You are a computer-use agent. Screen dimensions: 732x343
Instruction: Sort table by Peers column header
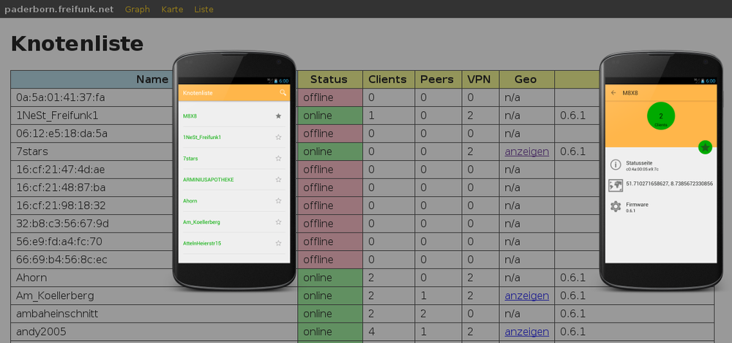[x=437, y=79]
